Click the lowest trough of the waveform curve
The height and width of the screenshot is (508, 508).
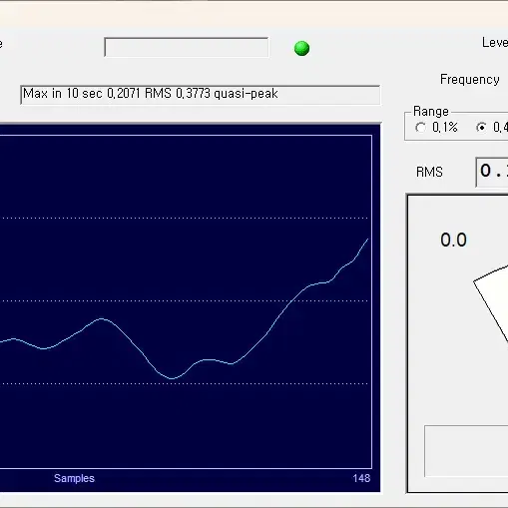172,378
